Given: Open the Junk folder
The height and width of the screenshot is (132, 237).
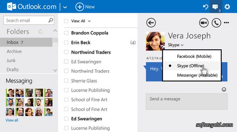Looking at the screenshot, I should (x=11, y=60).
